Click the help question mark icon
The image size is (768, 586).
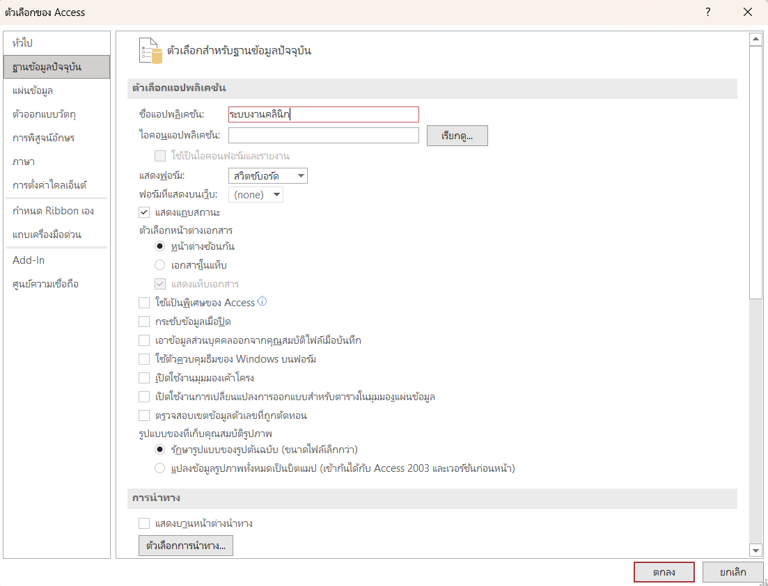coord(708,12)
